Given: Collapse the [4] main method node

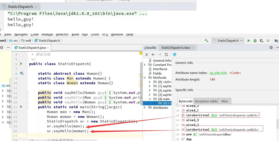Looking at the screenshot, I should (x=150, y=99).
